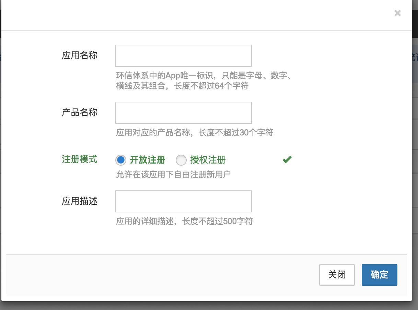Click the 应用名称 field label
The height and width of the screenshot is (310, 418).
(x=80, y=55)
